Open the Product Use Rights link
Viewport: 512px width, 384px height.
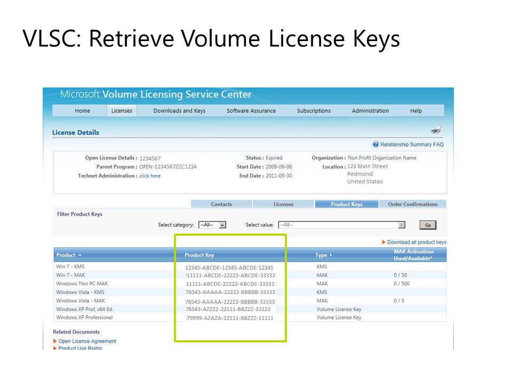[80, 348]
